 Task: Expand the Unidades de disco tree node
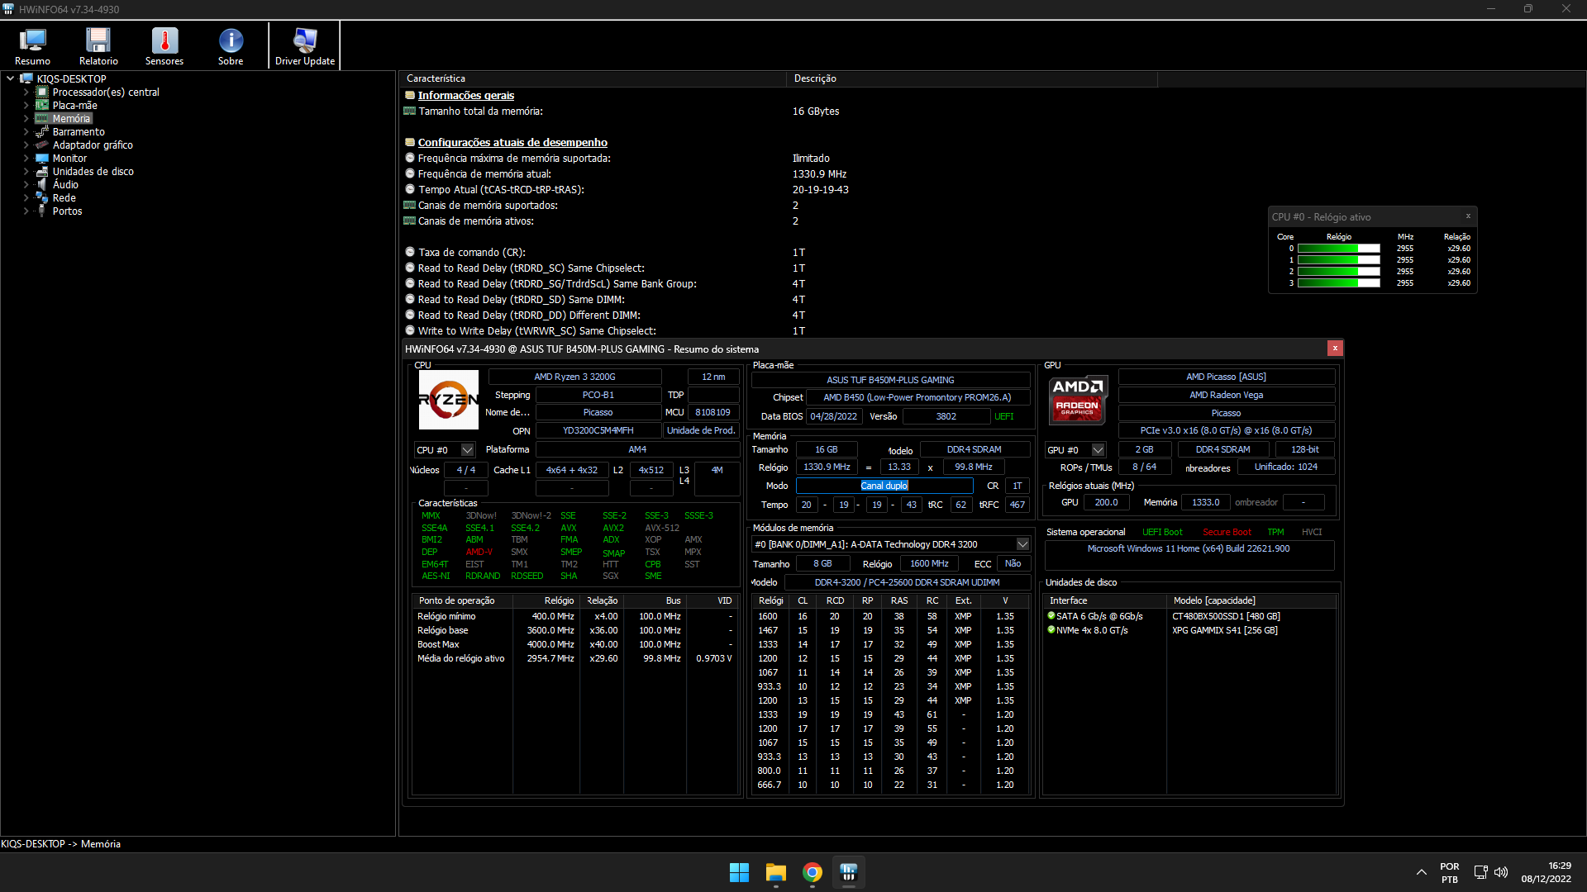point(26,171)
